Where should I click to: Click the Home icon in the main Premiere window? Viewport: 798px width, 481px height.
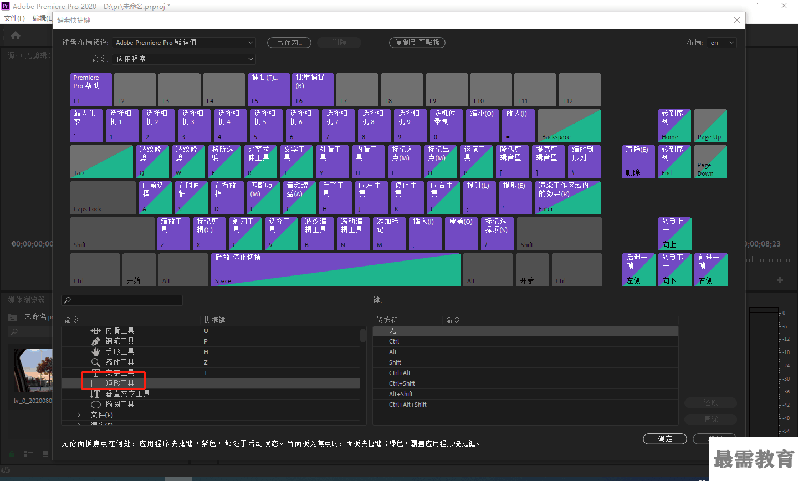[x=16, y=35]
